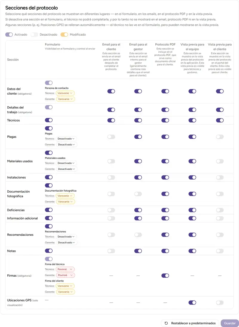239x327 pixels.
Task: Toggle Plagas in Email para el cliente
Action: 111,137
